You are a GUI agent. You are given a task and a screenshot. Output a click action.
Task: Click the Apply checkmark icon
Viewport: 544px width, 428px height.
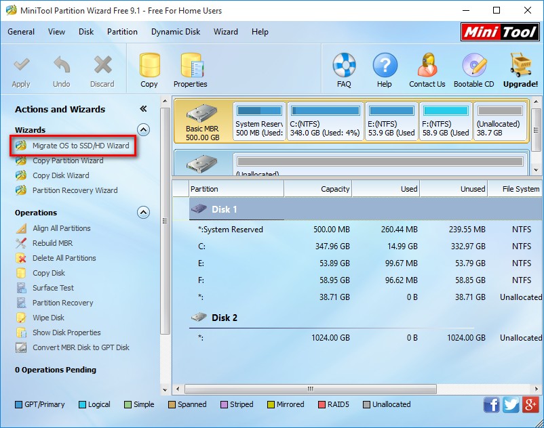click(21, 65)
